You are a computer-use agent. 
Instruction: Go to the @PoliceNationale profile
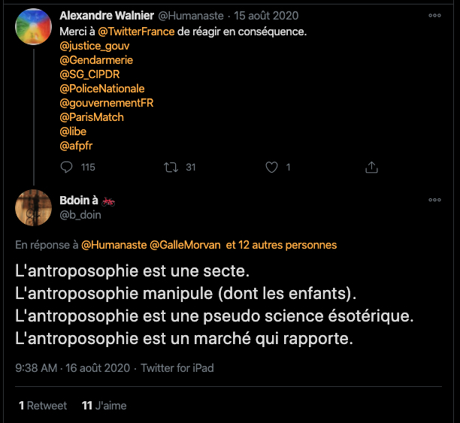tap(101, 89)
